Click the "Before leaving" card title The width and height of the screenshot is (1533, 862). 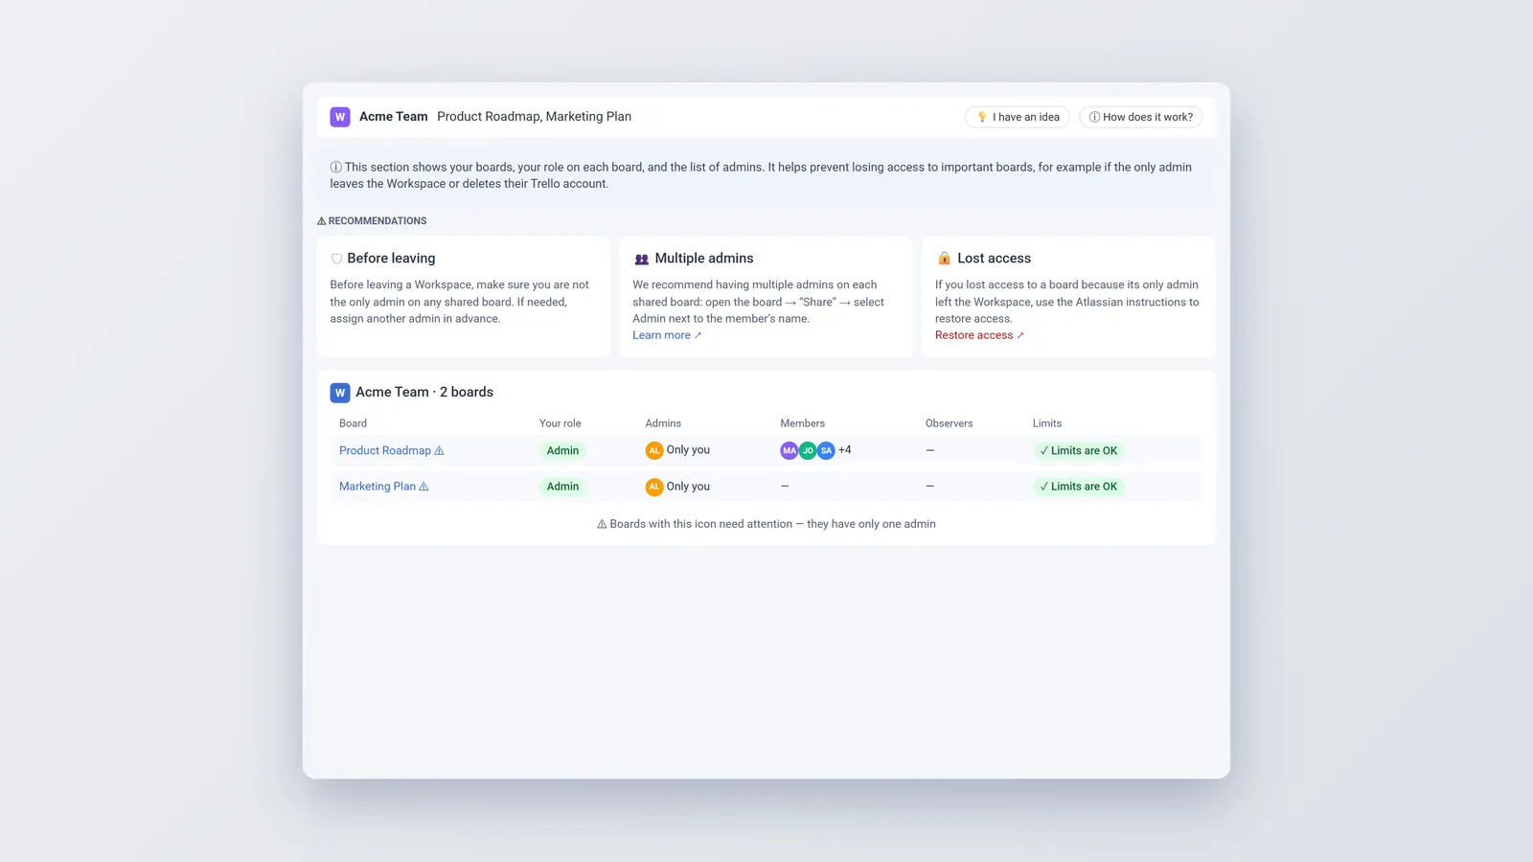391,259
